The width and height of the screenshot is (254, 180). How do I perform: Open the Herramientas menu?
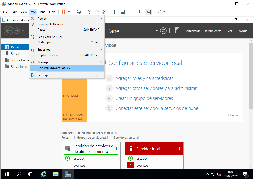point(212,31)
